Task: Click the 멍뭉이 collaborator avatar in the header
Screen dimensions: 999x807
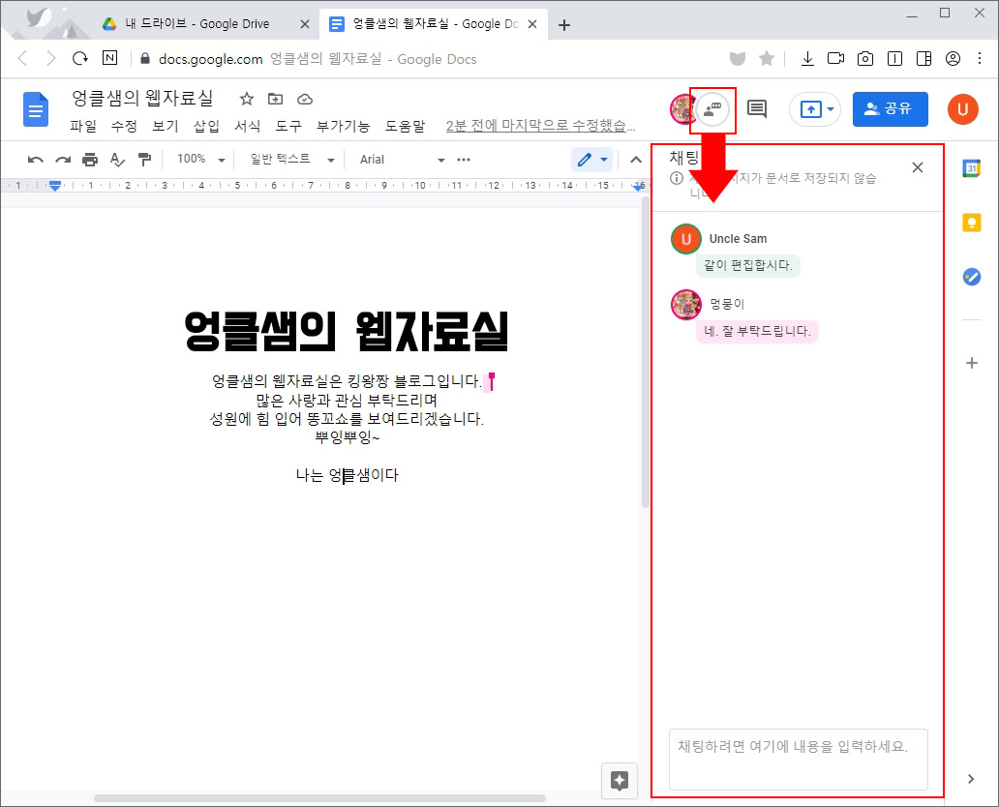Action: pos(681,109)
